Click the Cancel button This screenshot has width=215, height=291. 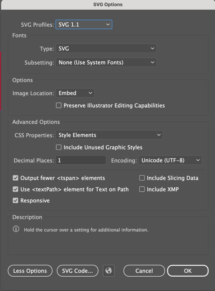tap(144, 271)
